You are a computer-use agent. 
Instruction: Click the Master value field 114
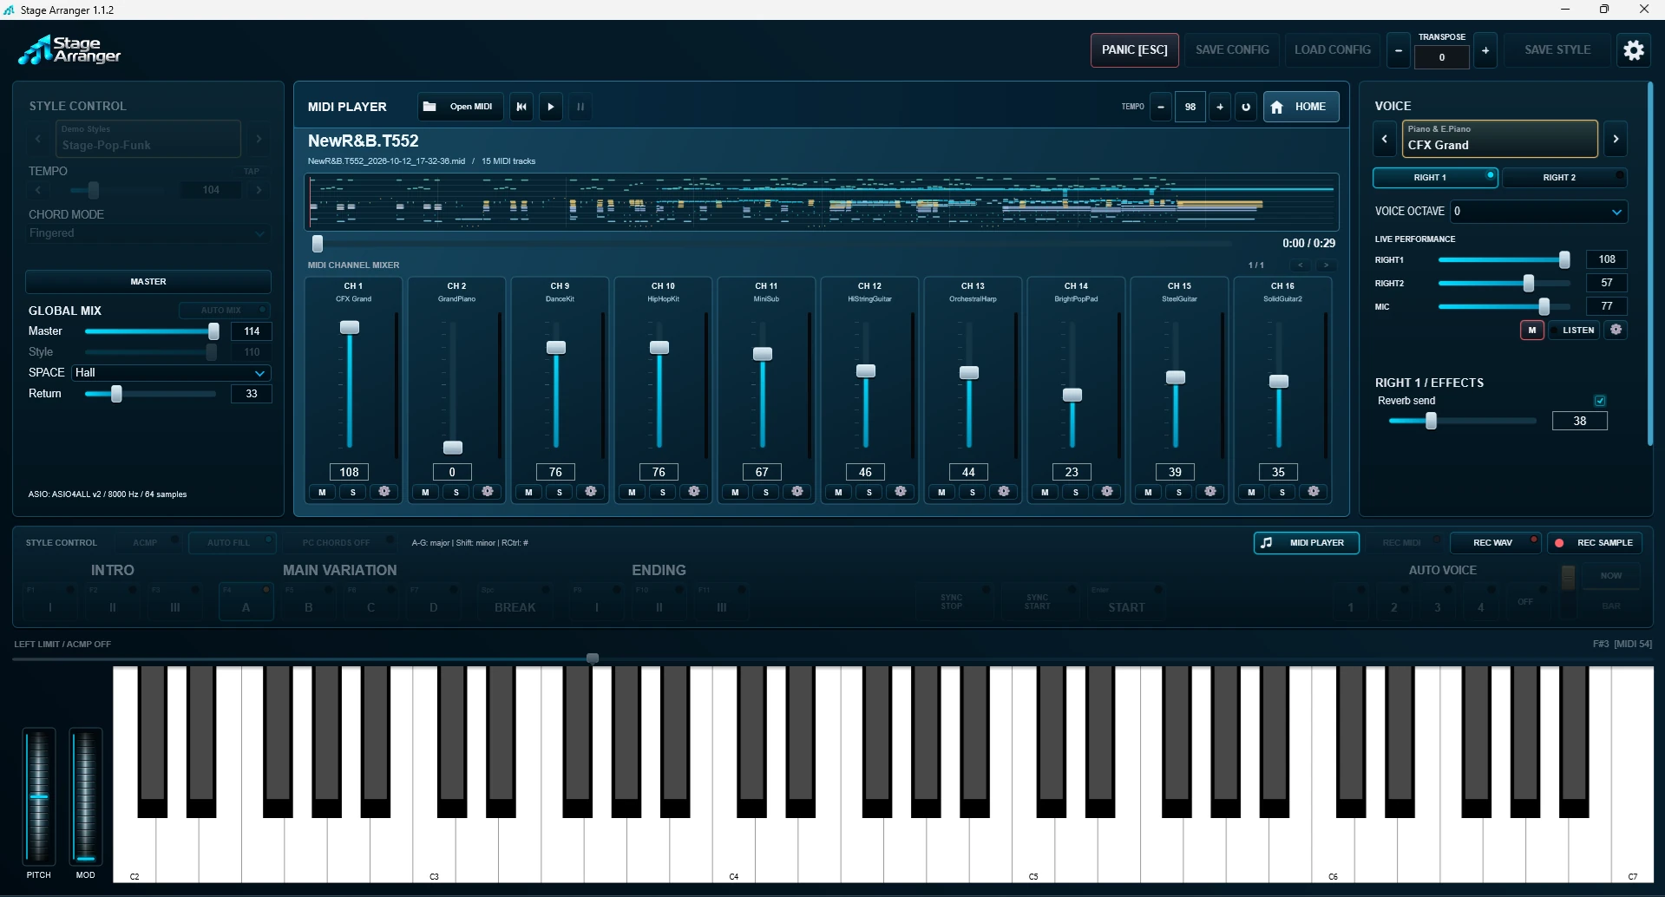pyautogui.click(x=252, y=331)
